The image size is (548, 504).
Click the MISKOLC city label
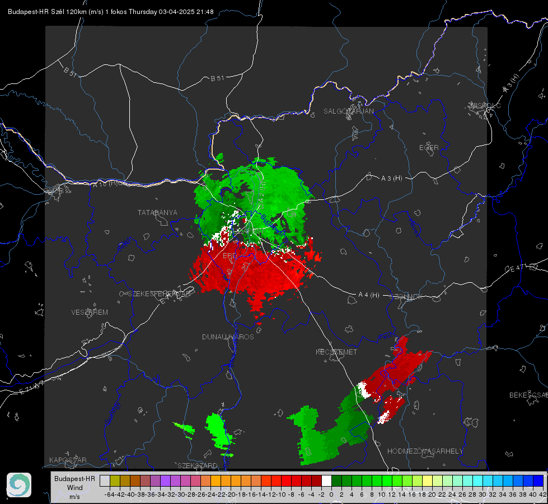click(485, 105)
